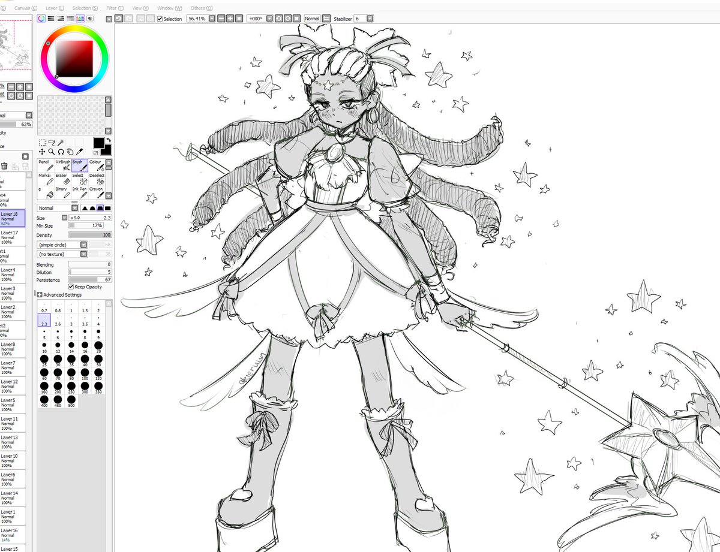Open the (no texture) dropdown
This screenshot has width=720, height=552.
pyautogui.click(x=83, y=254)
